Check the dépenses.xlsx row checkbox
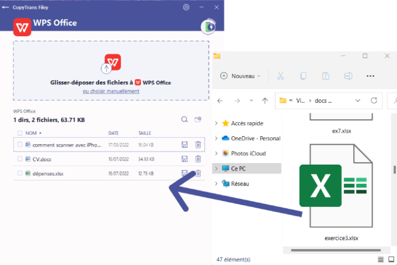Screen dimensions: 397x265 (x=20, y=173)
